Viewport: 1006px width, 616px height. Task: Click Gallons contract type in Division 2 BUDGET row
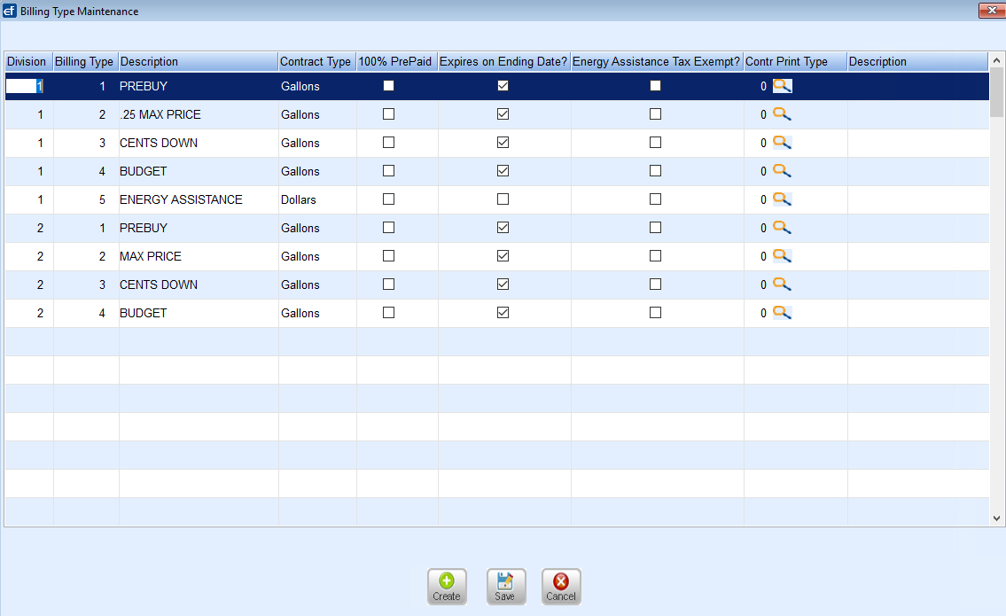[x=317, y=313]
